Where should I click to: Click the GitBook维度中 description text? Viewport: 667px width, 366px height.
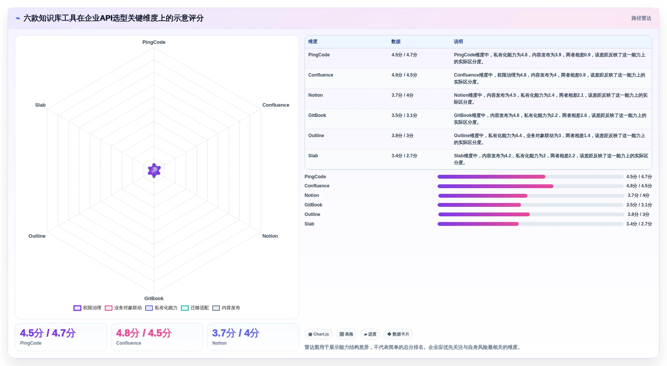(550, 119)
